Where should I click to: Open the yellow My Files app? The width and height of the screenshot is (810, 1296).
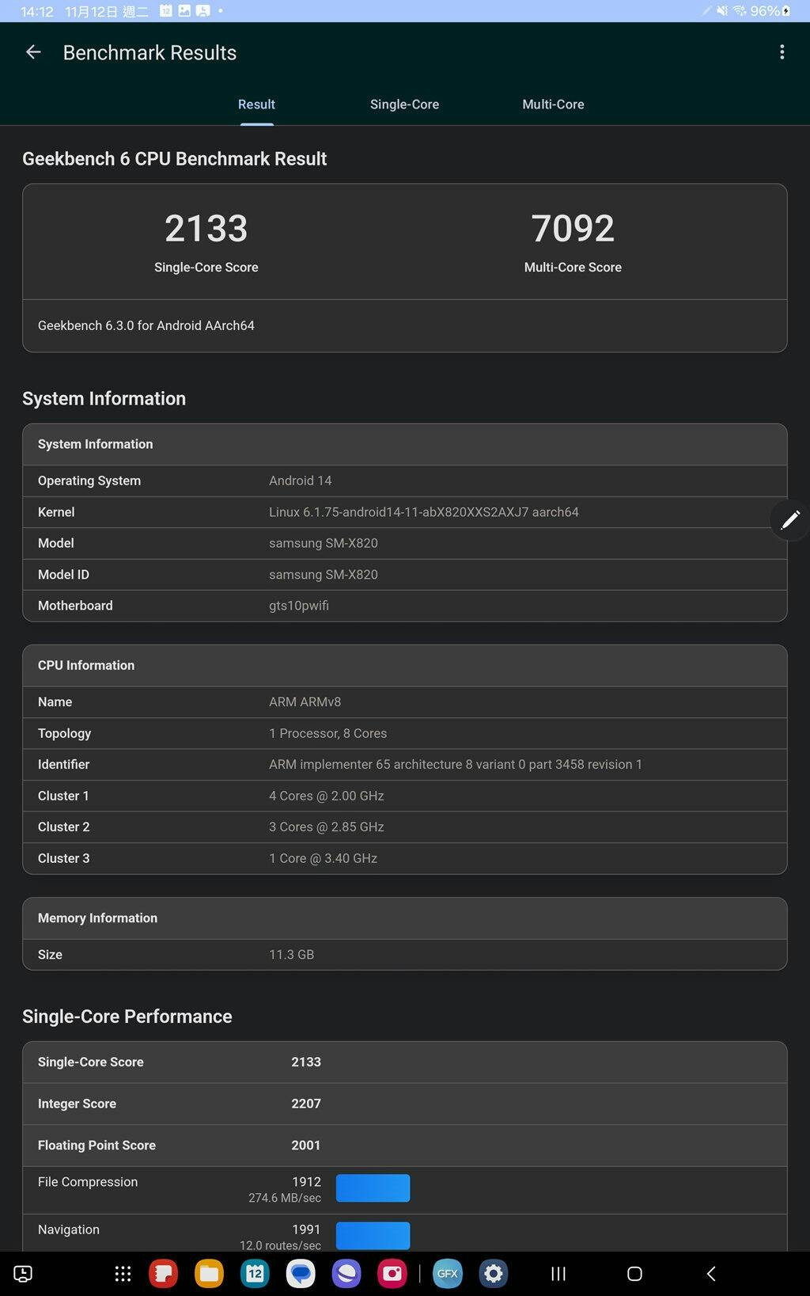coord(209,1273)
